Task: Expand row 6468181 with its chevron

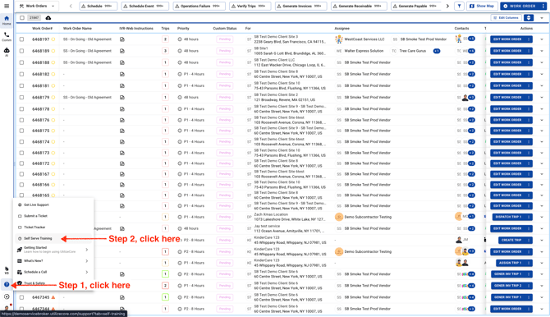Action: (x=542, y=86)
